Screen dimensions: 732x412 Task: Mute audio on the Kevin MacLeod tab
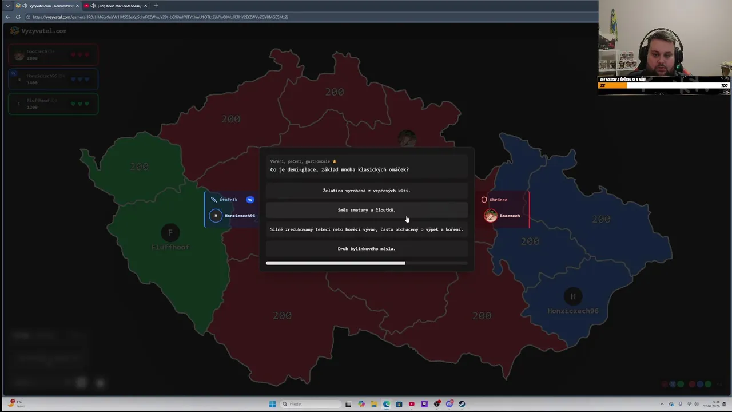click(93, 6)
